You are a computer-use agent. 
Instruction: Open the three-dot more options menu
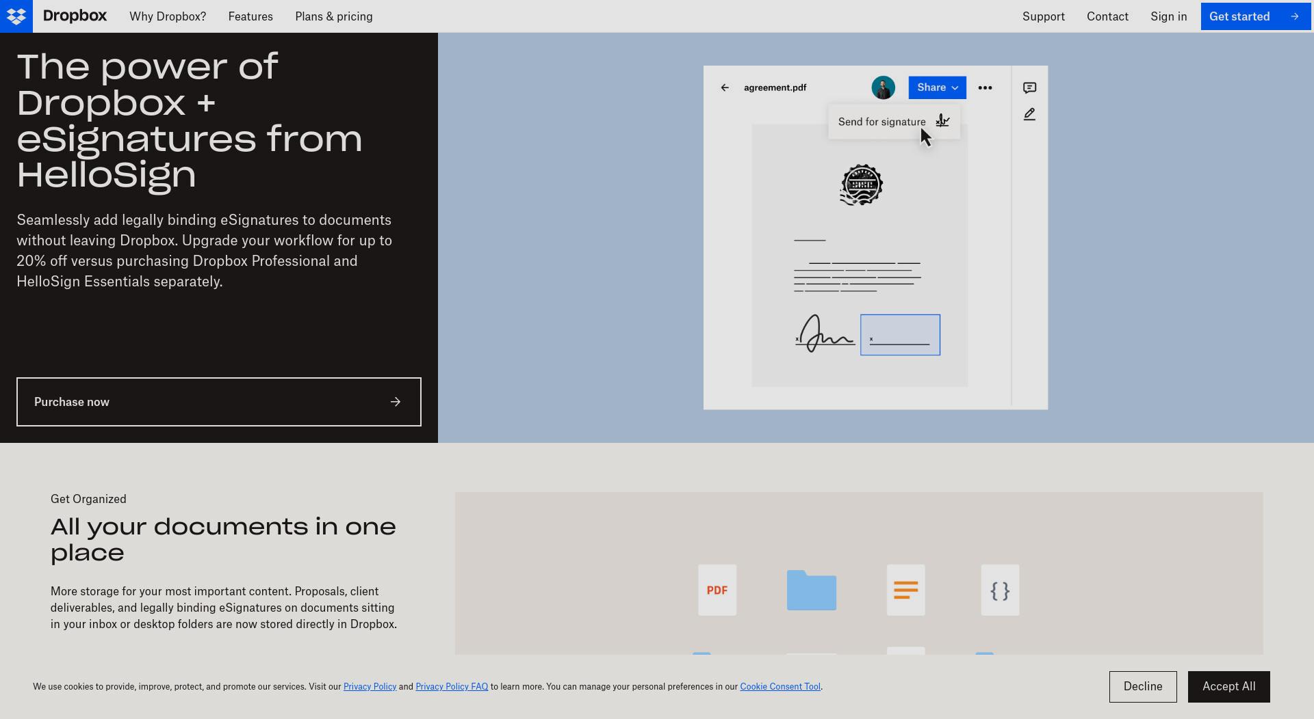(x=985, y=87)
